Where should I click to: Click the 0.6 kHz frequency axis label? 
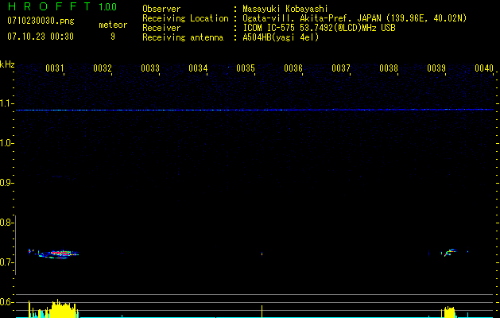[x=6, y=302]
